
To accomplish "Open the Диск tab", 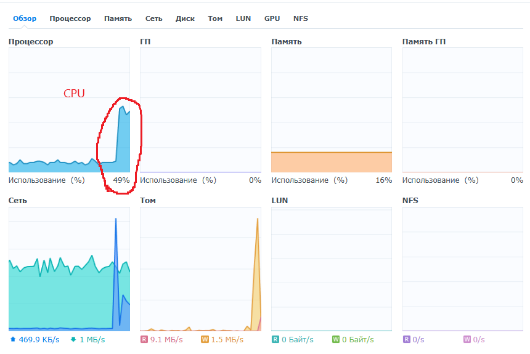I will tap(185, 18).
